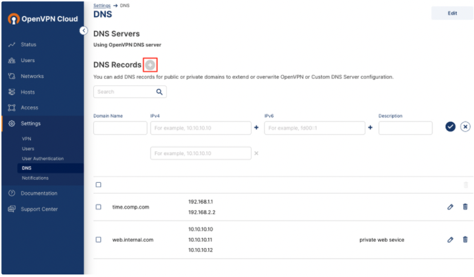Viewport: 474px width, 277px height.
Task: Click the search magnifier icon
Action: pos(159,92)
